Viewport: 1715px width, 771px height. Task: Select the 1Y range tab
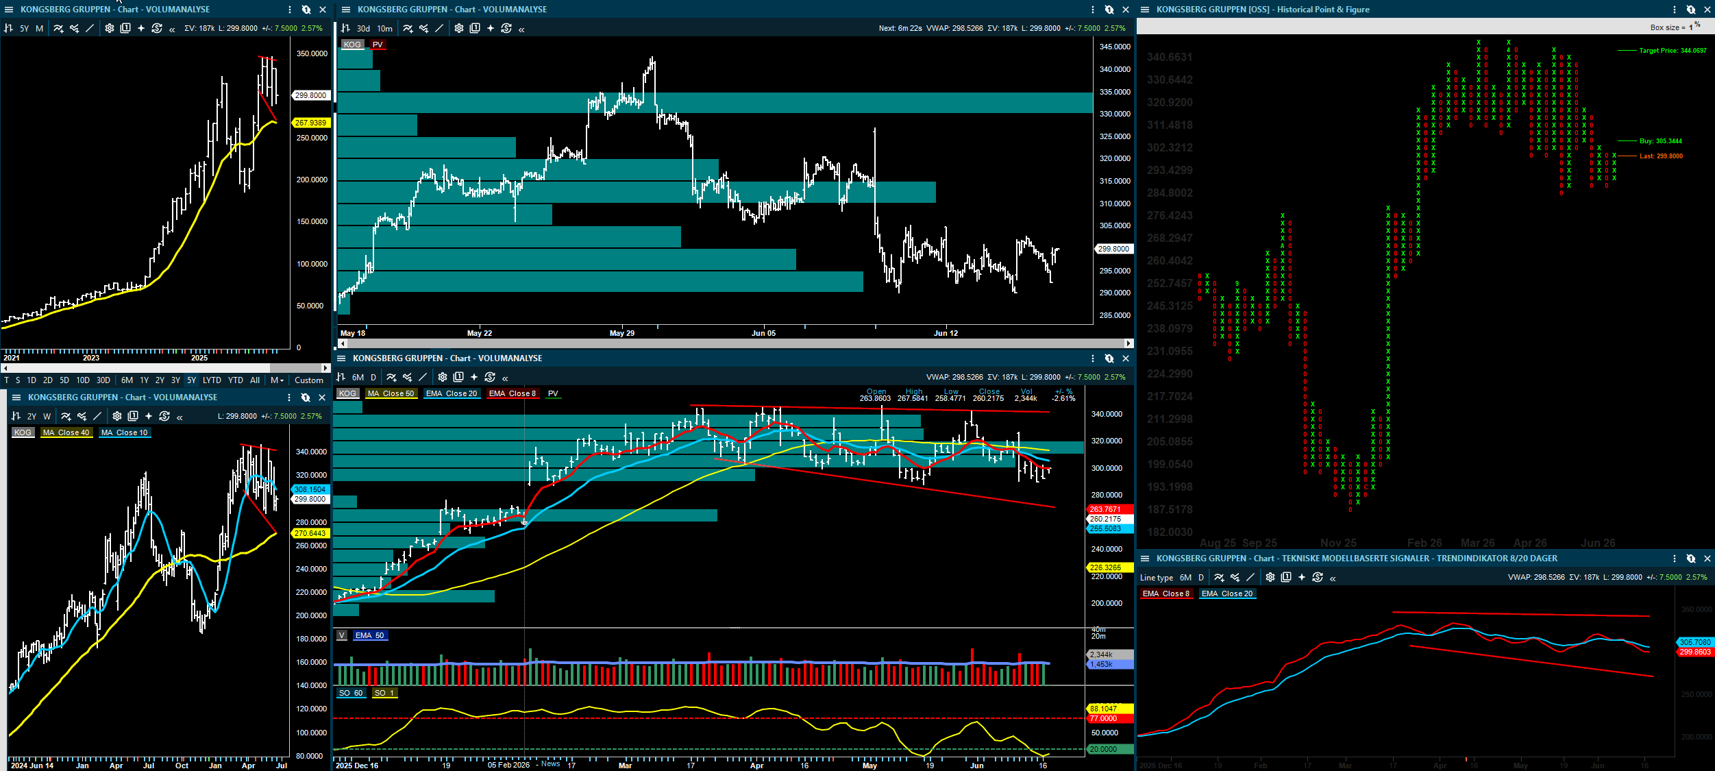[145, 380]
